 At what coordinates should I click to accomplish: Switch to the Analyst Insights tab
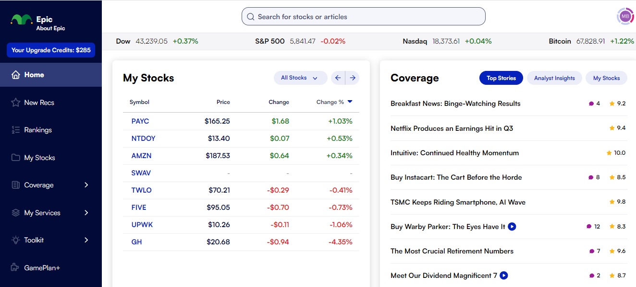tap(554, 78)
